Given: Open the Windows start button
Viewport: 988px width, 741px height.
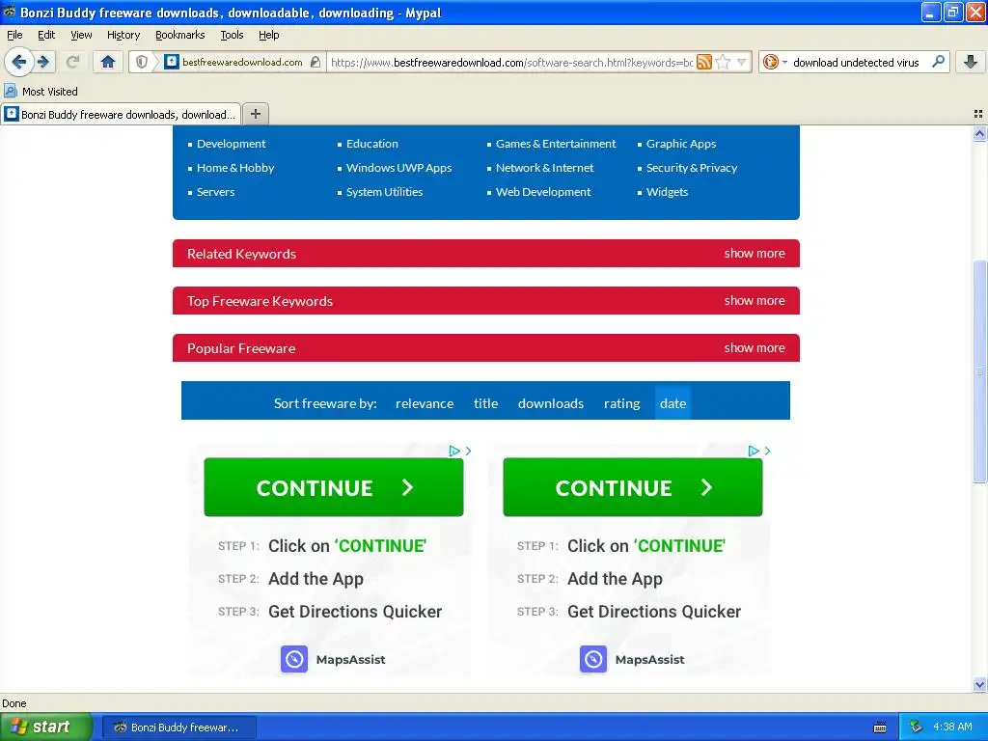Looking at the screenshot, I should click(46, 727).
